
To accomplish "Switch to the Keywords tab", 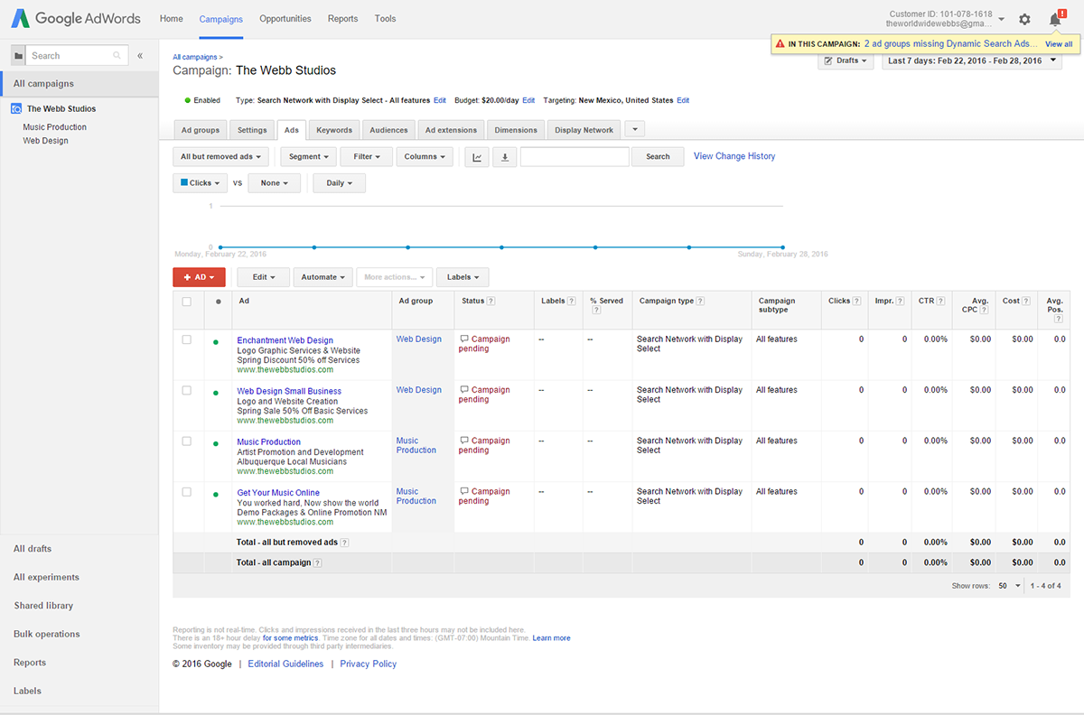I will coord(334,130).
